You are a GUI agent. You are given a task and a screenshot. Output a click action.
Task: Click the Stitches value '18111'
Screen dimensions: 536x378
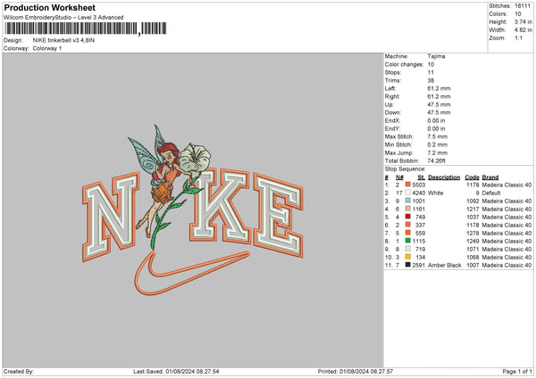click(x=523, y=6)
